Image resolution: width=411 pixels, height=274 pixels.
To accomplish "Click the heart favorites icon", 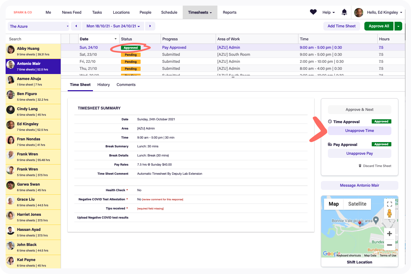I will [313, 12].
